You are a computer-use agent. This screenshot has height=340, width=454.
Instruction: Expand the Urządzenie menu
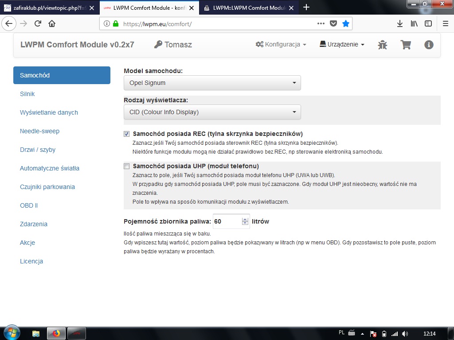coord(342,45)
